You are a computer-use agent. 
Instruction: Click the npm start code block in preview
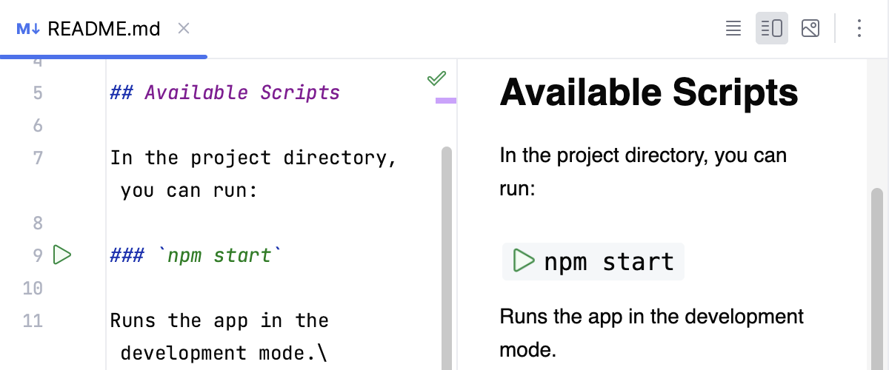pyautogui.click(x=608, y=262)
